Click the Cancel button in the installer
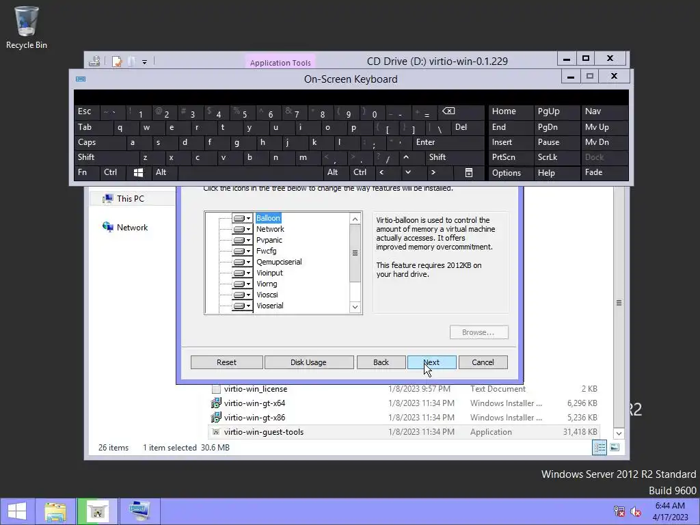The width and height of the screenshot is (700, 525). tap(483, 362)
